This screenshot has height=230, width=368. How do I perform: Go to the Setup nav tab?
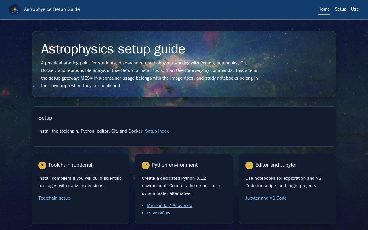(x=340, y=9)
